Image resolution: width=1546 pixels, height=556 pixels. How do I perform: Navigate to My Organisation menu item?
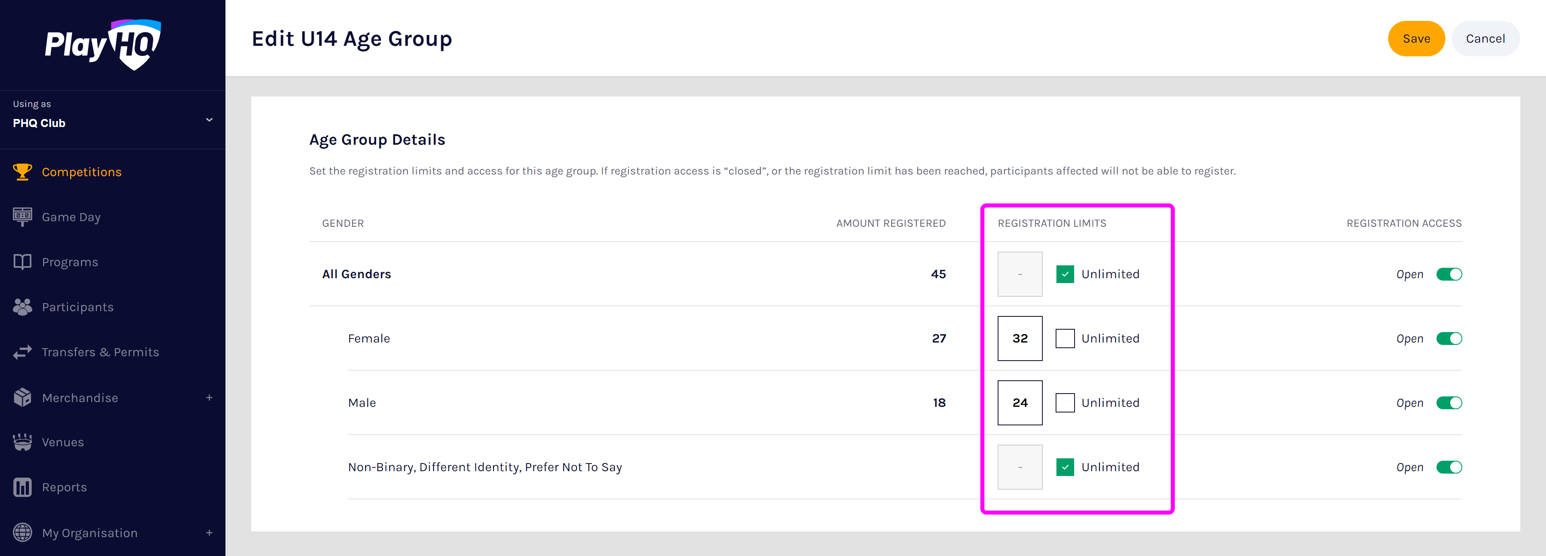tap(89, 533)
